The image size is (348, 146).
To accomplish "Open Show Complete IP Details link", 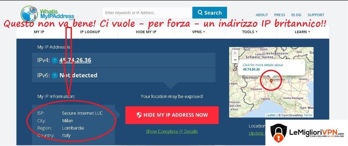I will coord(172,131).
